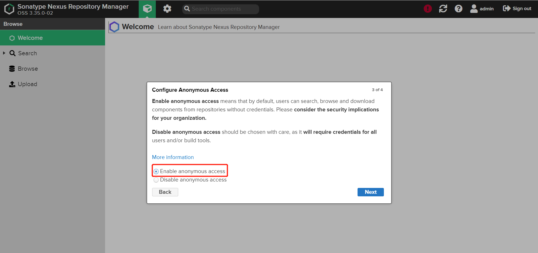The width and height of the screenshot is (538, 253).
Task: Select Enable anonymous access radio button
Action: (156, 171)
